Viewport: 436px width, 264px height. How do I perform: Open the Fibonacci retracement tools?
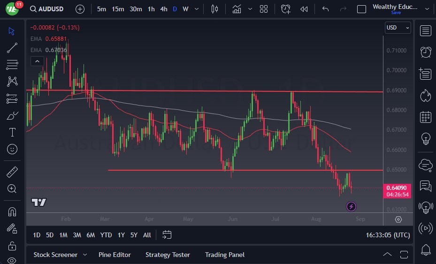pyautogui.click(x=12, y=64)
